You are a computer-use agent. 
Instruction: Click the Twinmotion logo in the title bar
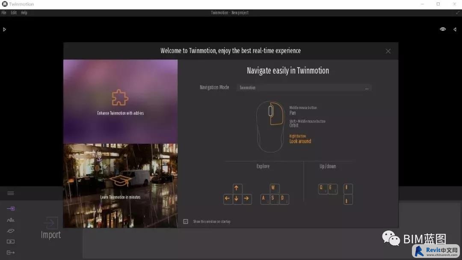pos(4,4)
